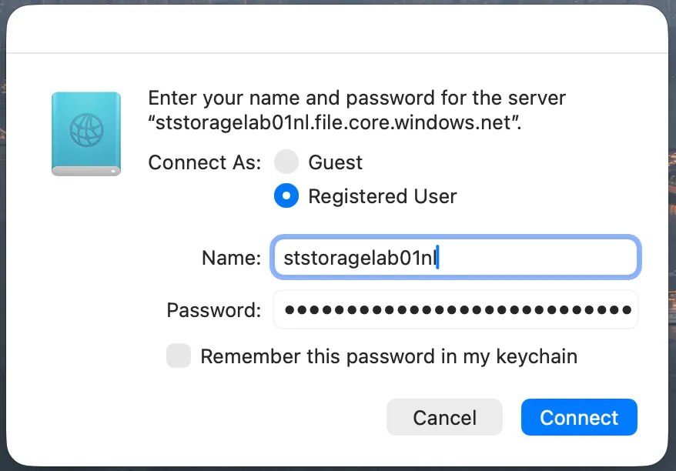
Task: Enable Remember this password in my keychain
Action: [179, 356]
